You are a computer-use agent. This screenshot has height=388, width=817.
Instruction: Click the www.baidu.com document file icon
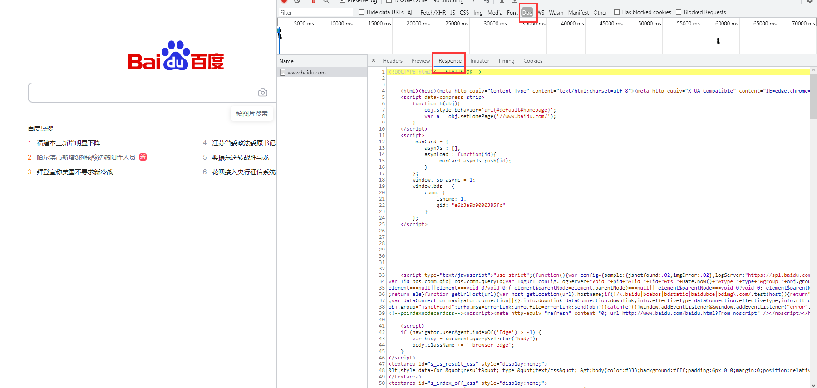click(x=283, y=72)
